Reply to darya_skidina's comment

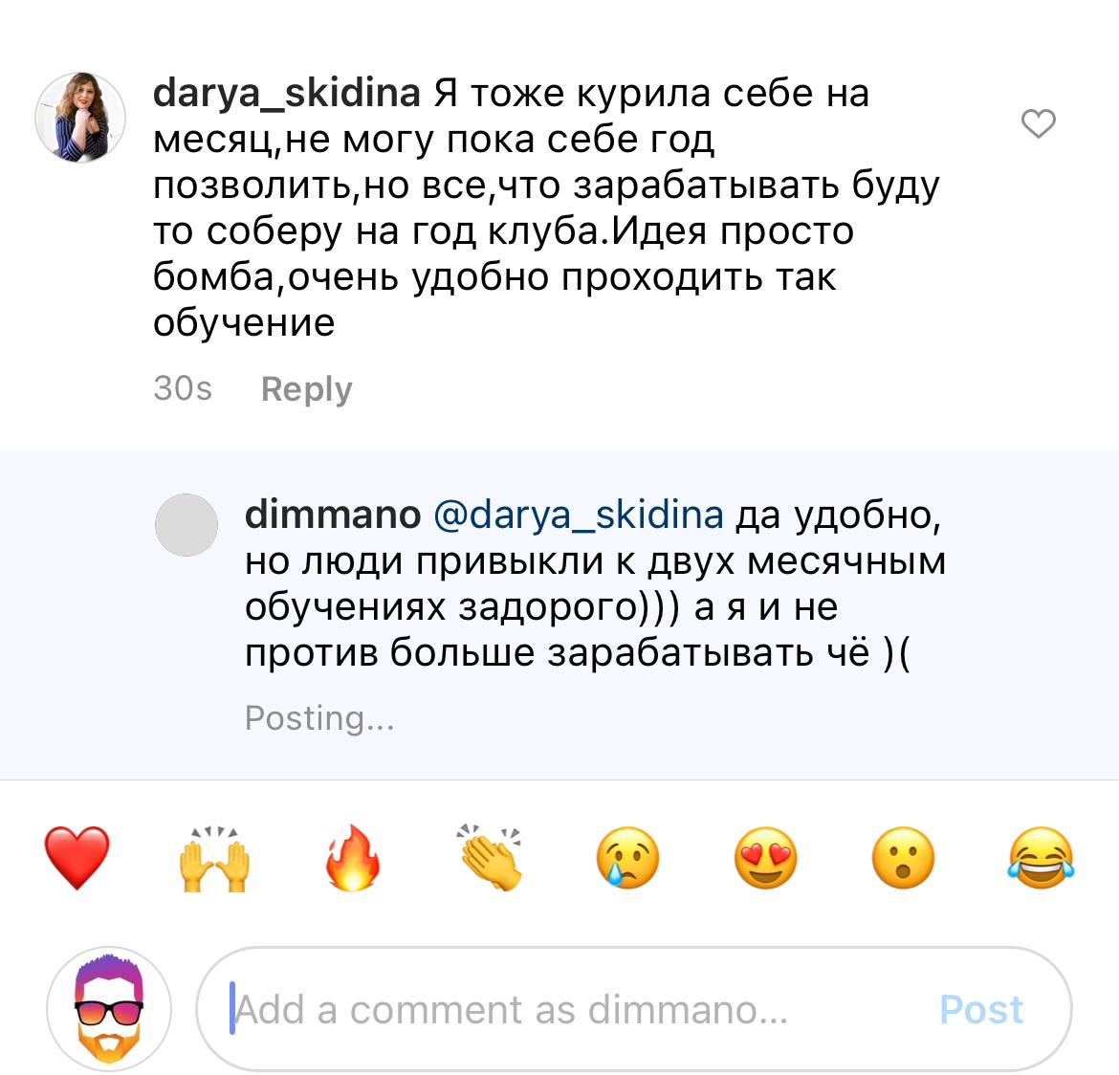[307, 390]
